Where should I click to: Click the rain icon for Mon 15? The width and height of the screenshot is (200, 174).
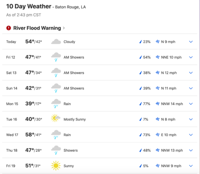[56, 104]
